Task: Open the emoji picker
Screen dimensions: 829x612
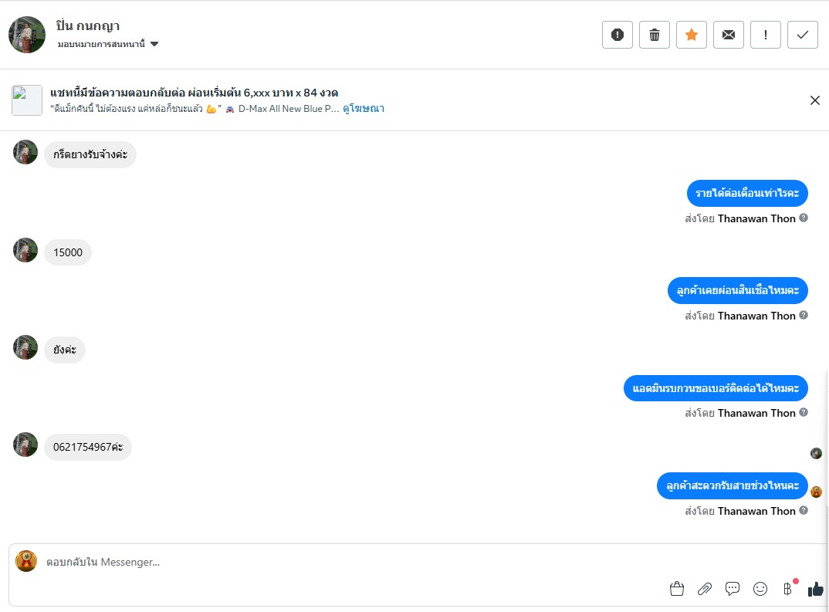Action: point(760,589)
